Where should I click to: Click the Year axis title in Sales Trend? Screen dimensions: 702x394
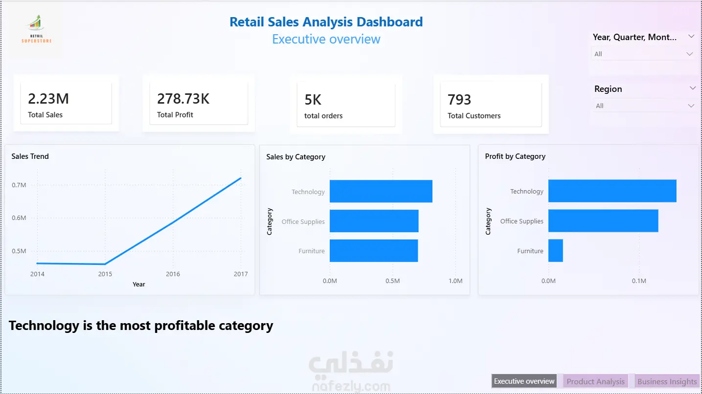click(139, 285)
